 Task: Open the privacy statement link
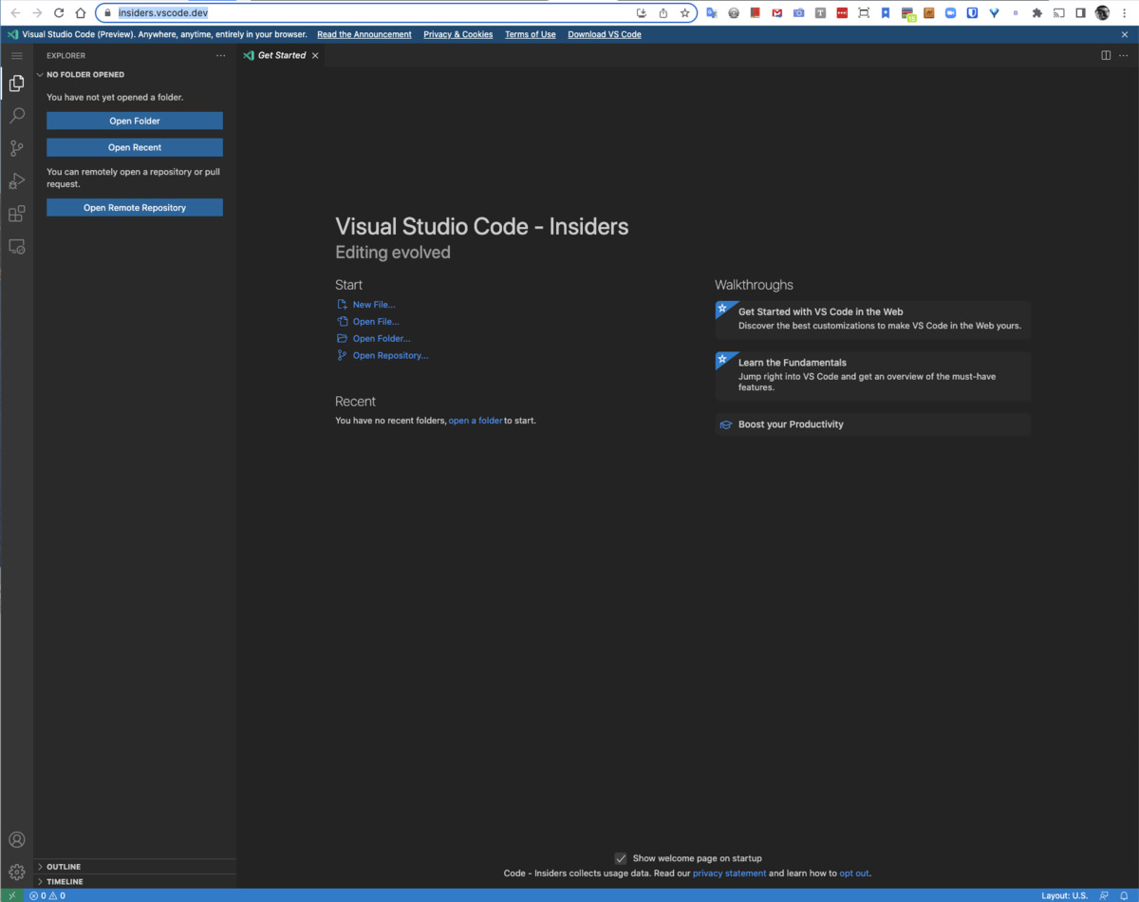point(729,873)
